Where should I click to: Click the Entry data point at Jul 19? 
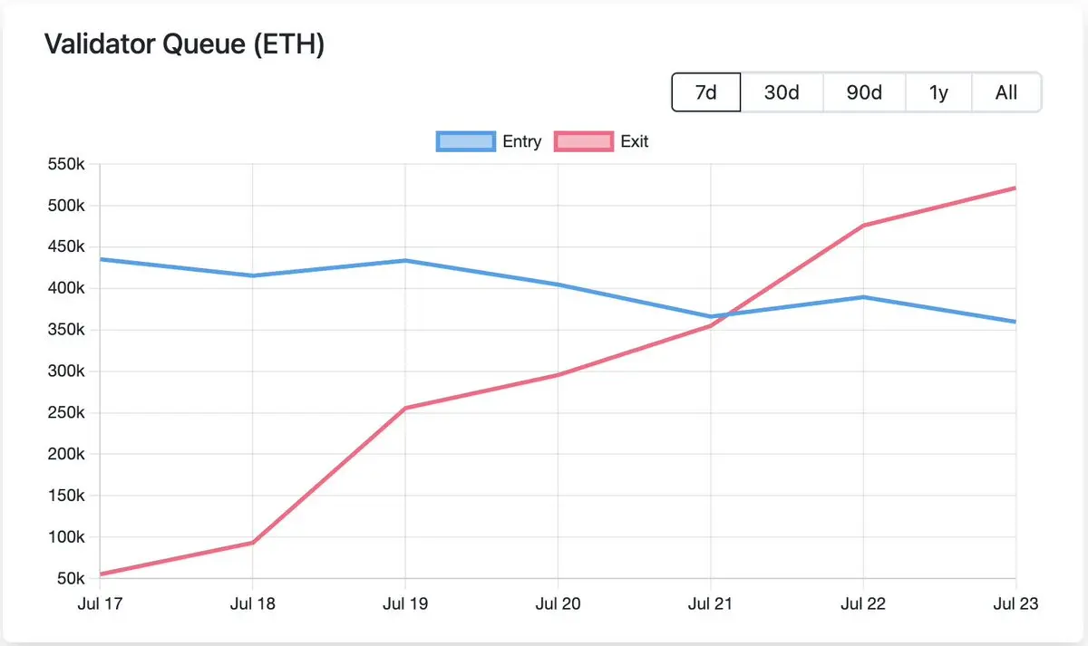tap(404, 261)
